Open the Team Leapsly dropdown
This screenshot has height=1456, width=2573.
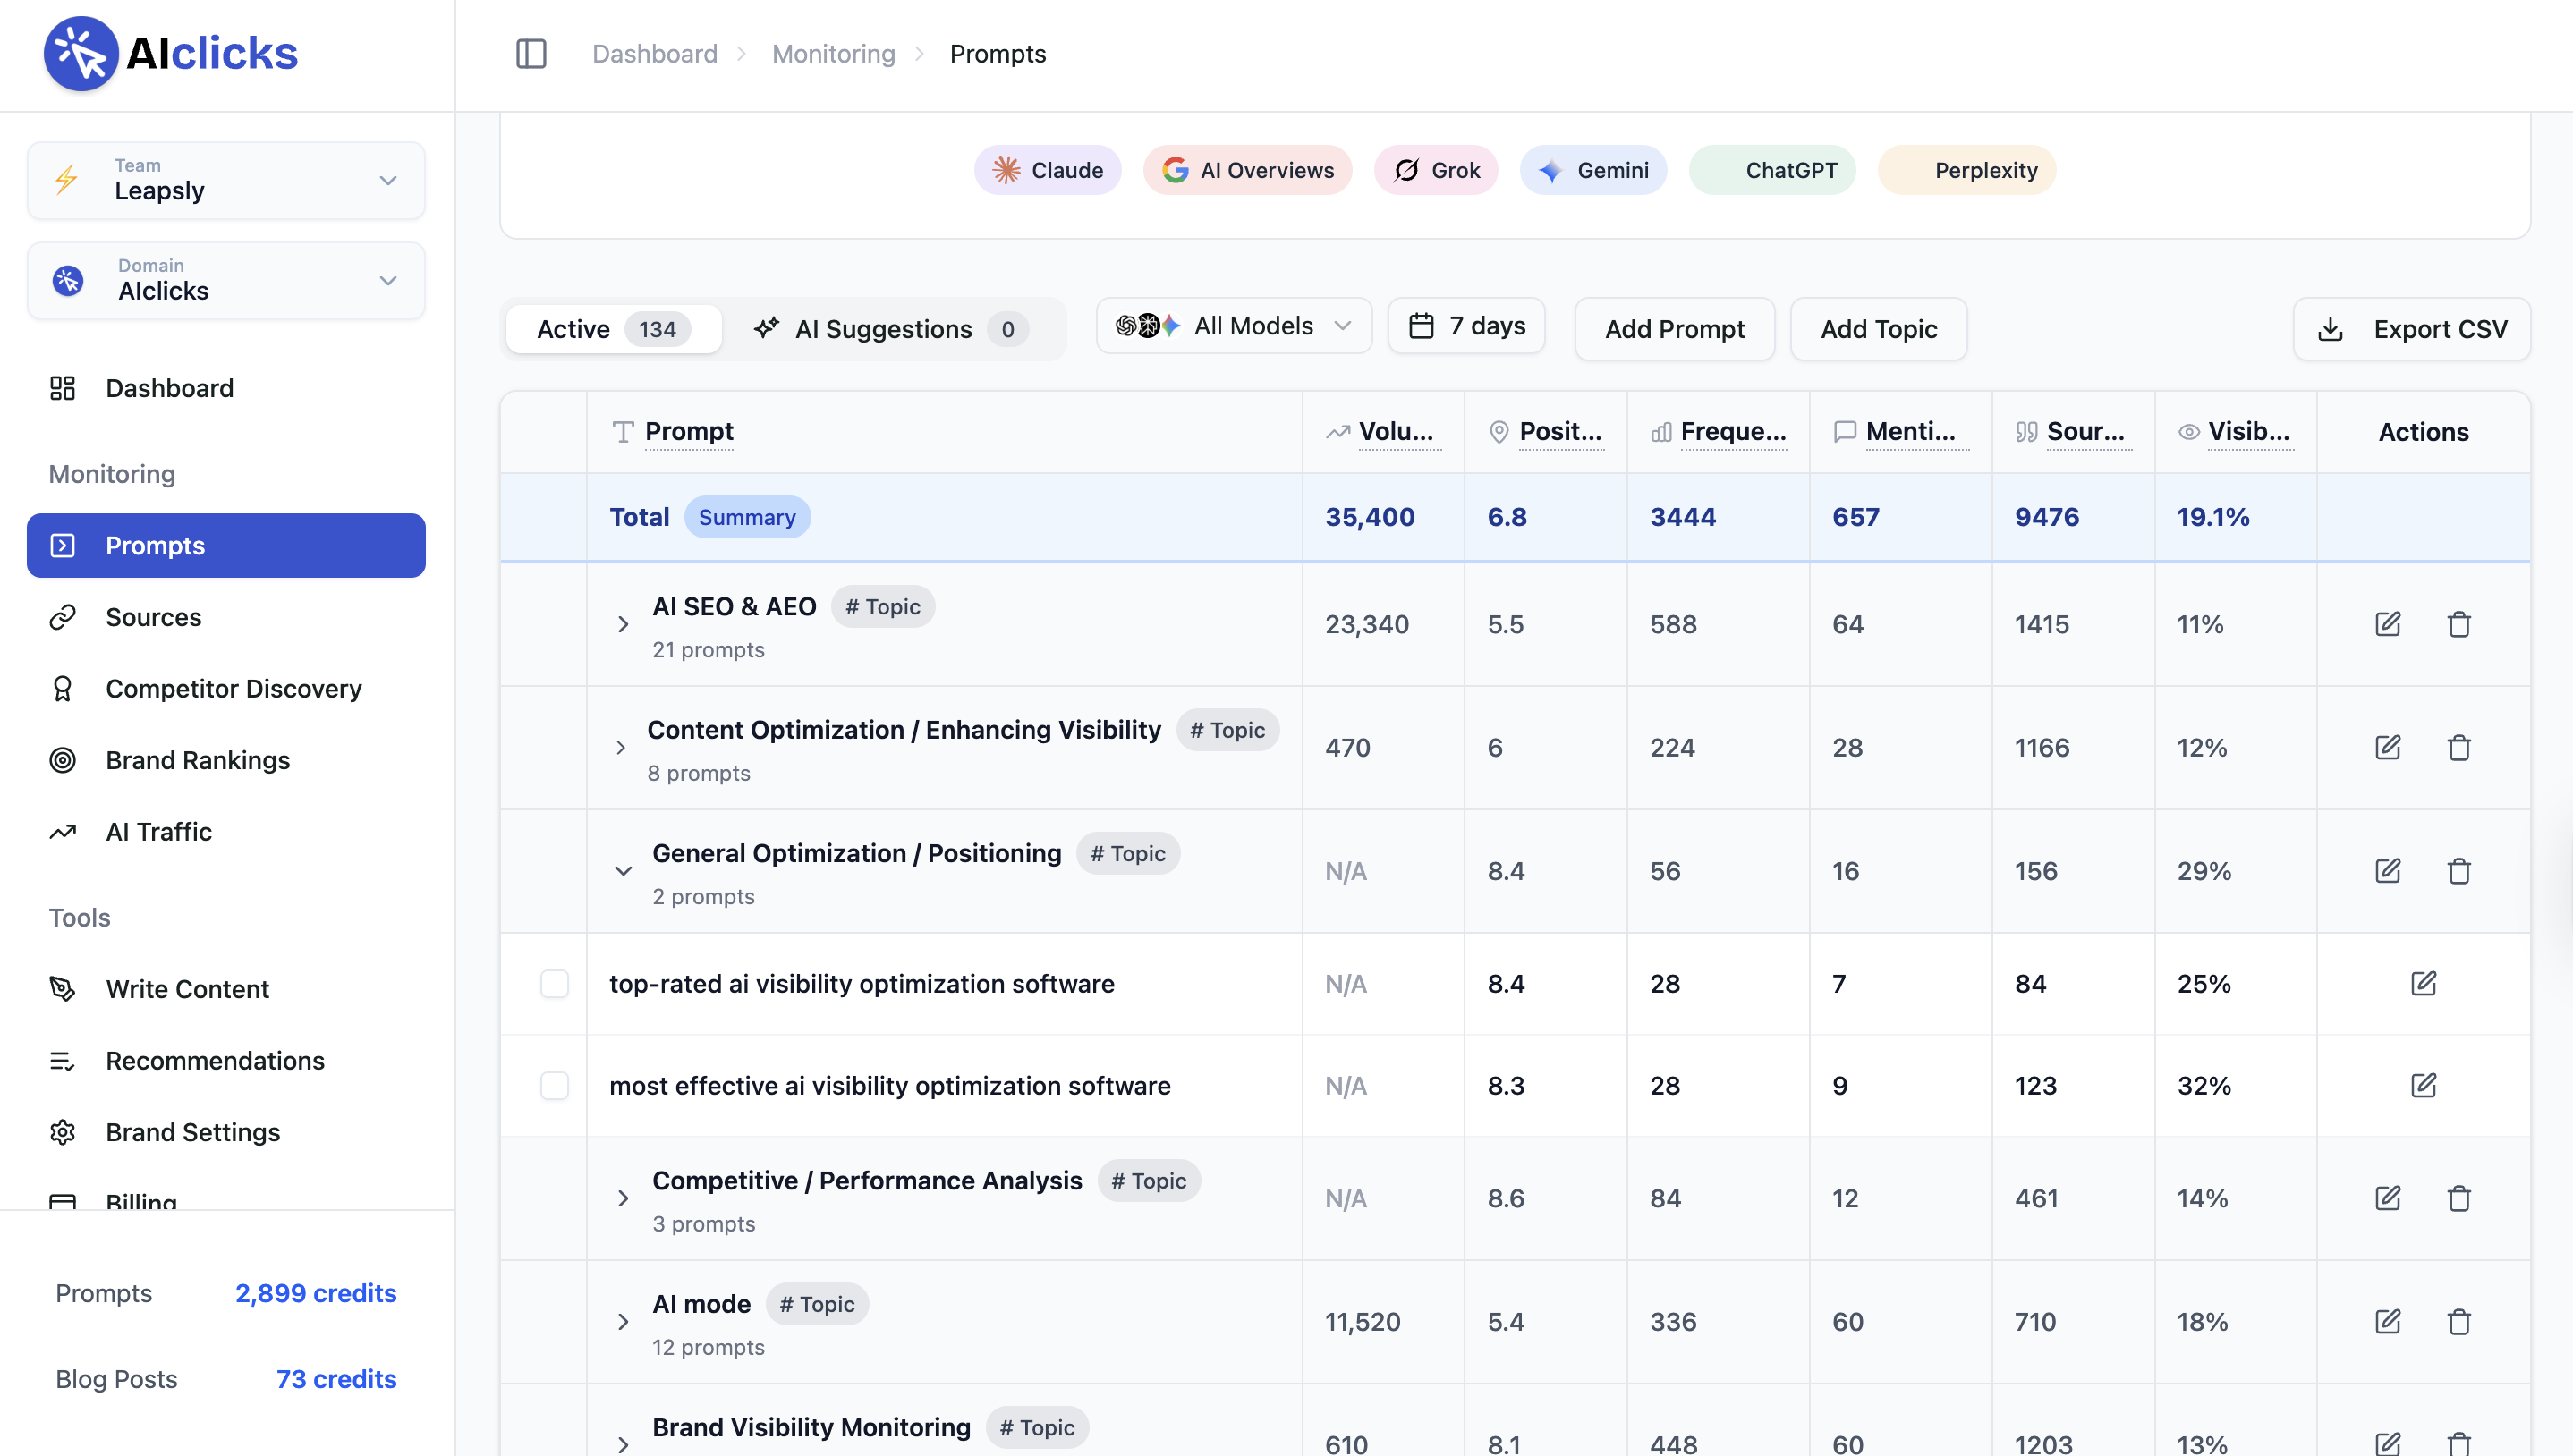(x=226, y=180)
